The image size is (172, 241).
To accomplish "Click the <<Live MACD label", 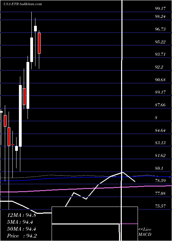I will pyautogui.click(x=145, y=232).
